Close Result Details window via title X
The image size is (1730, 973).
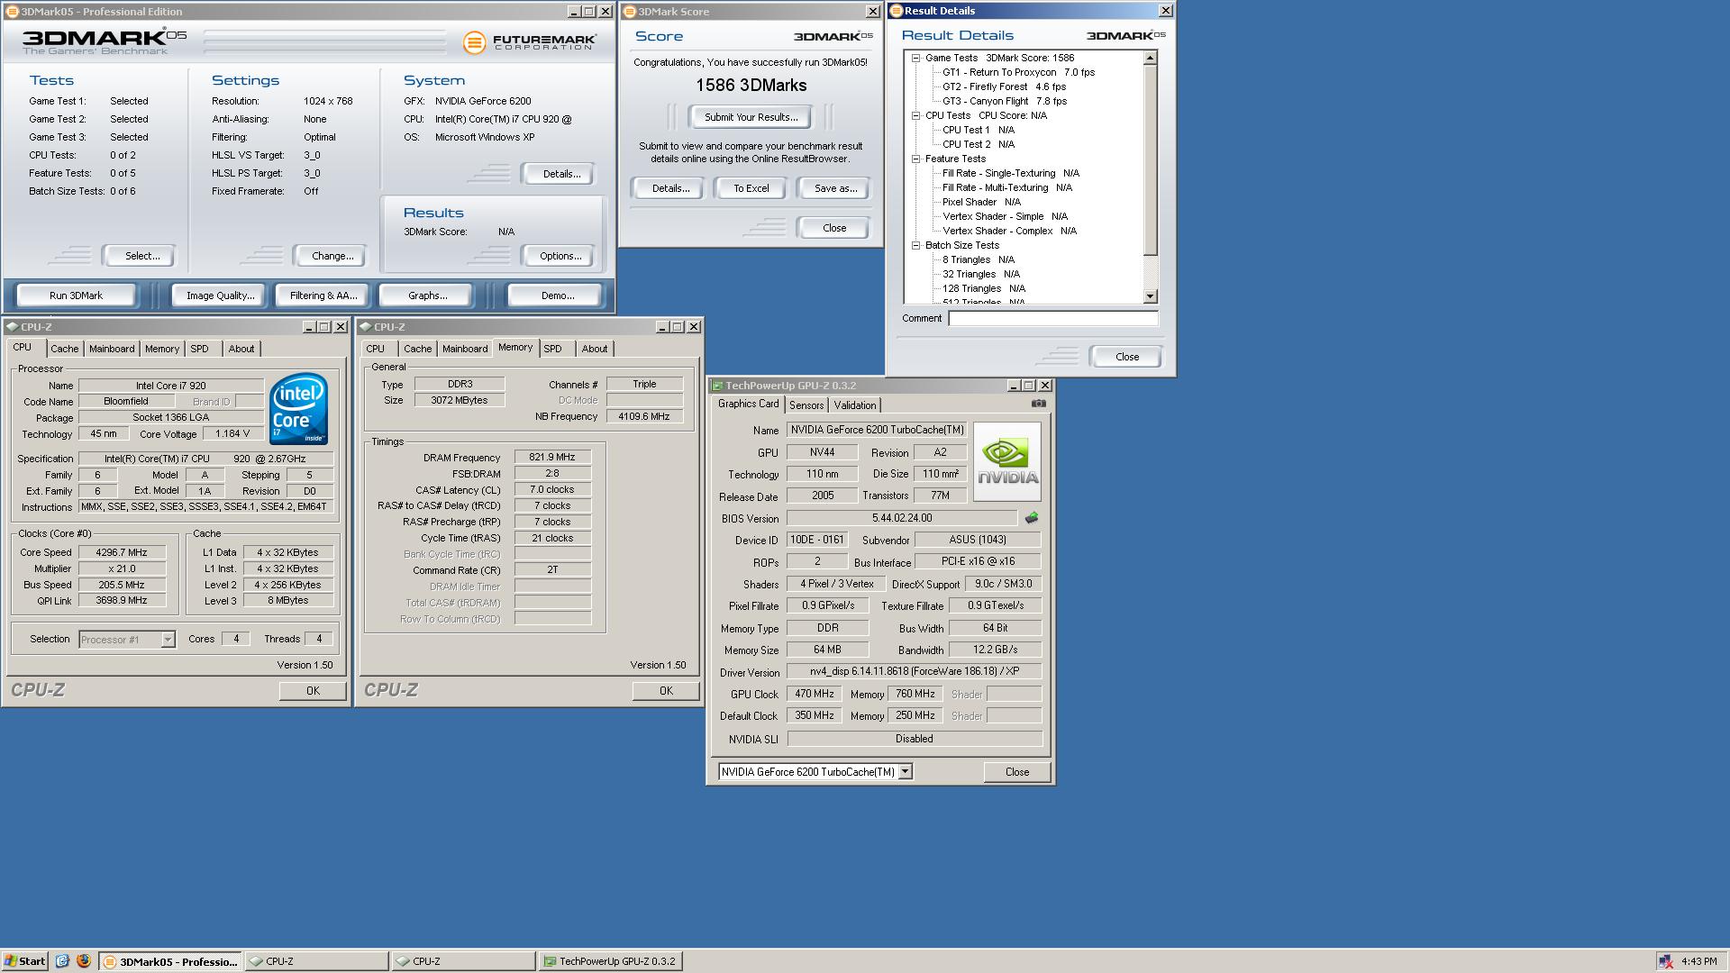pos(1165,11)
